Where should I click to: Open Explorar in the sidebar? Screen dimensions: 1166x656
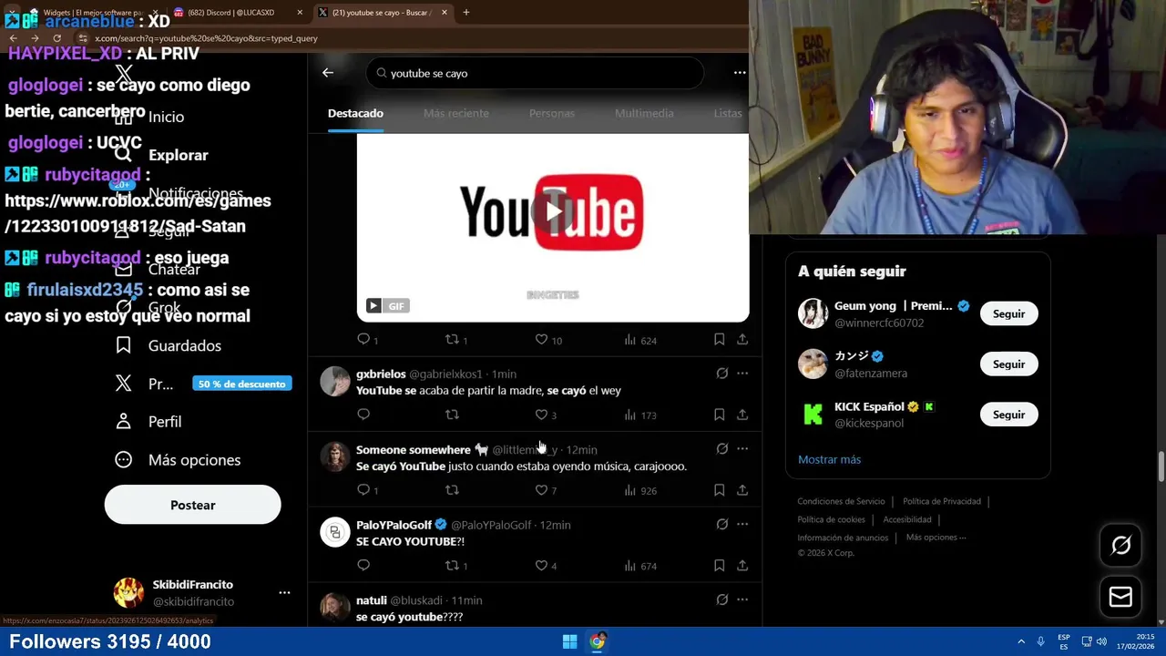click(x=162, y=155)
